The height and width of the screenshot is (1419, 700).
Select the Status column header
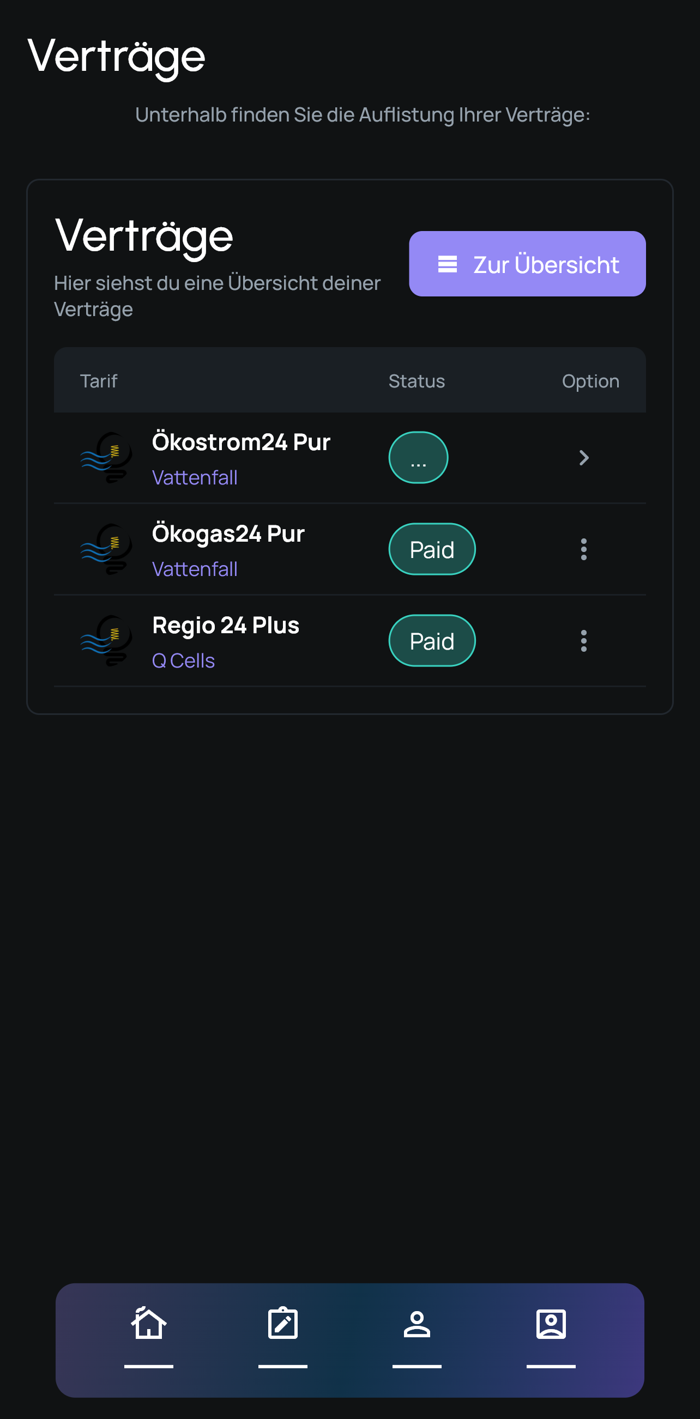(416, 381)
